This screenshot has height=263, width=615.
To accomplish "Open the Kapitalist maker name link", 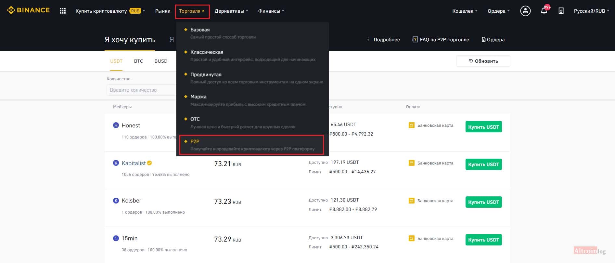I will [134, 163].
